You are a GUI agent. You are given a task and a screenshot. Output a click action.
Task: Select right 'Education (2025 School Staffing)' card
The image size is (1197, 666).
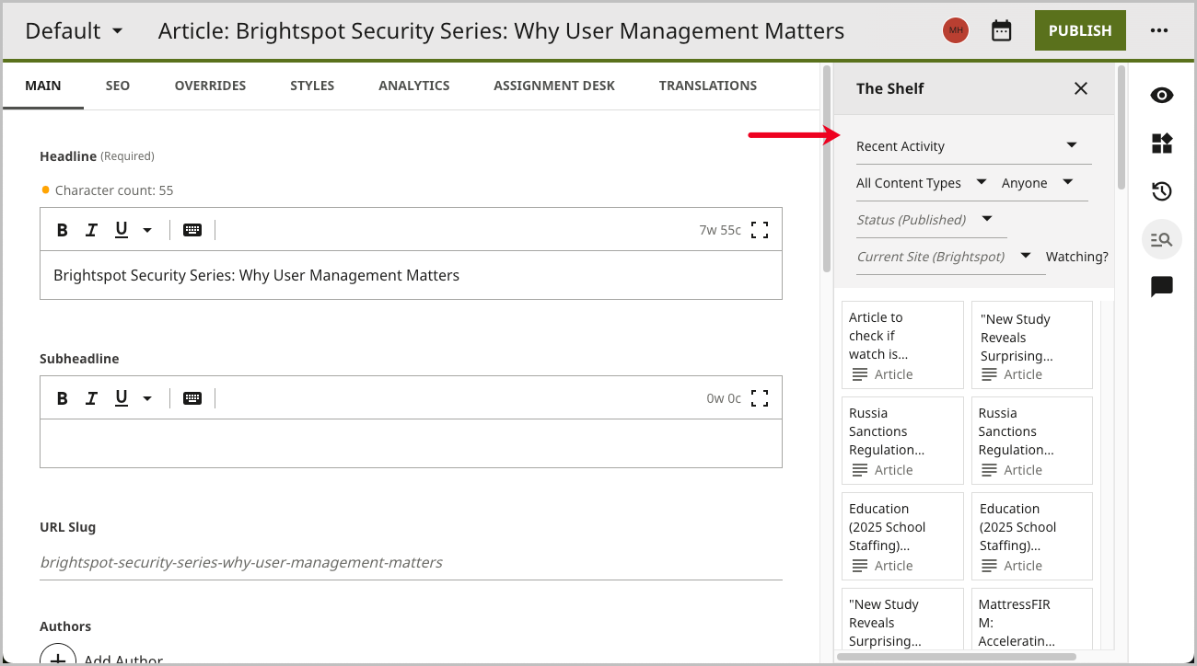tap(1032, 536)
